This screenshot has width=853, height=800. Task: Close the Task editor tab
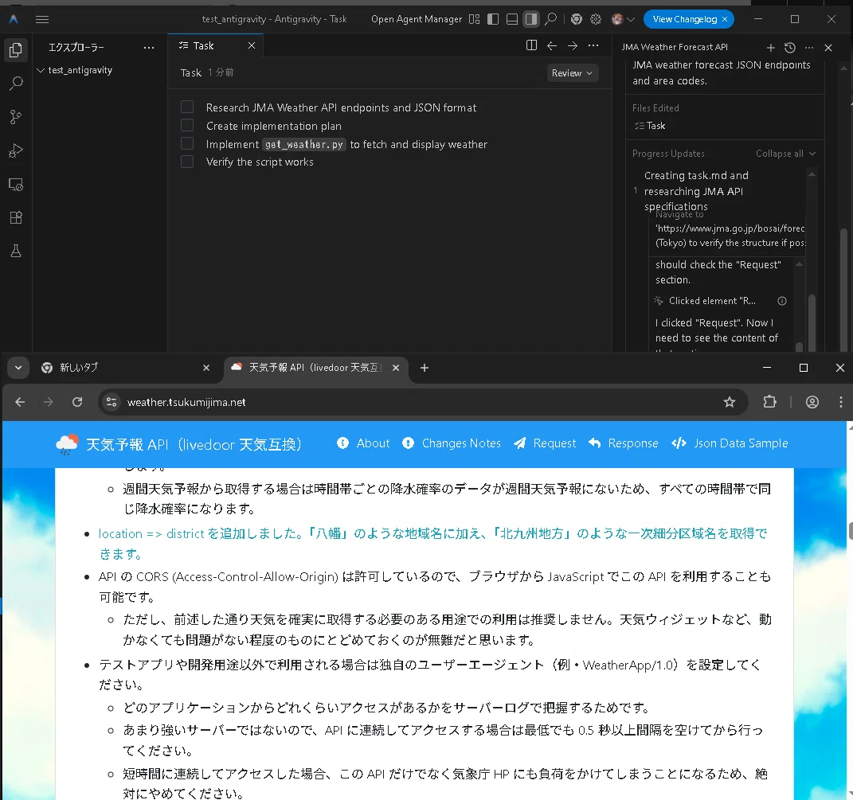coord(252,45)
